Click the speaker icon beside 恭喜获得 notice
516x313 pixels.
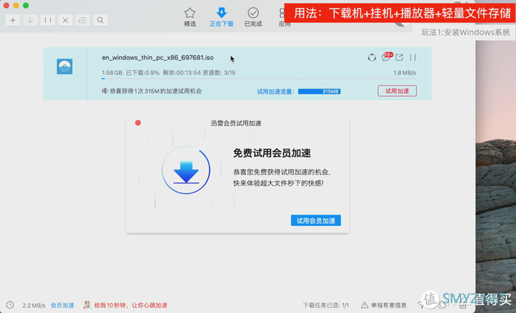tap(105, 91)
